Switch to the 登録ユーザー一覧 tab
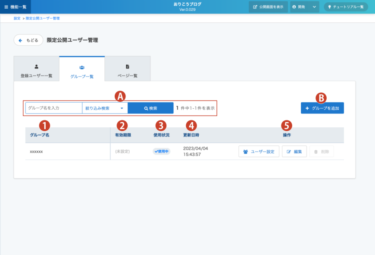Image resolution: width=375 pixels, height=255 pixels. pos(36,71)
